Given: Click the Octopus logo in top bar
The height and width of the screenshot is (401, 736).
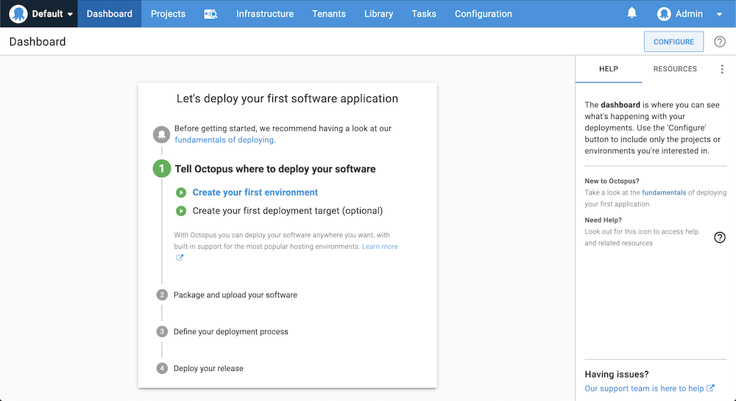Looking at the screenshot, I should [x=18, y=13].
